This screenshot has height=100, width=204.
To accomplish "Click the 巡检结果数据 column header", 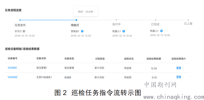I will point(154,59).
